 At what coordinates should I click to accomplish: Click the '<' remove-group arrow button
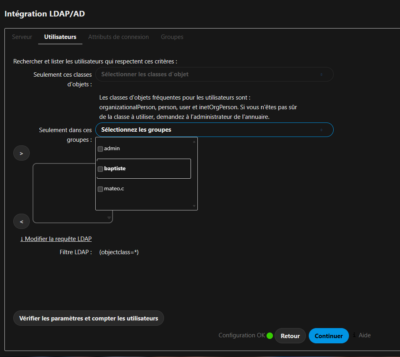(21, 221)
